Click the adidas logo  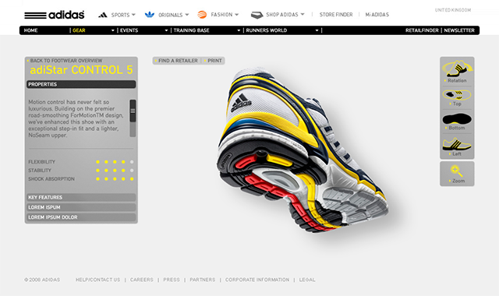[55, 15]
